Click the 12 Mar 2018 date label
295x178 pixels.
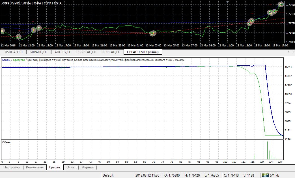tap(8, 45)
